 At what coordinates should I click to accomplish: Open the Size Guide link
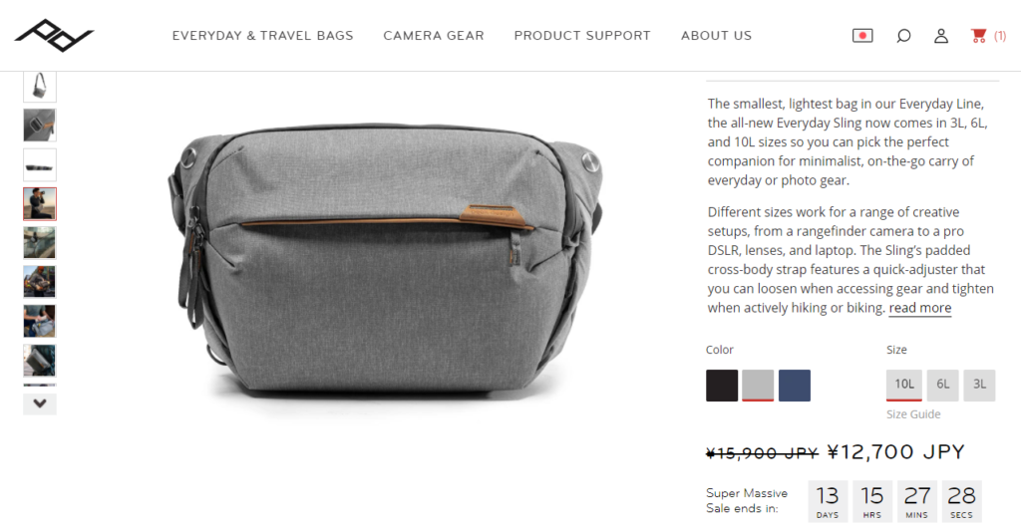913,413
